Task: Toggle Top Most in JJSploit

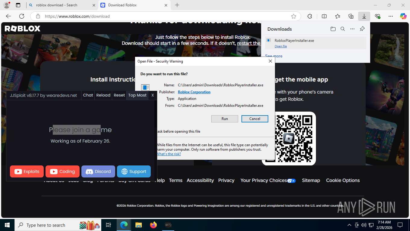Action: [x=137, y=95]
